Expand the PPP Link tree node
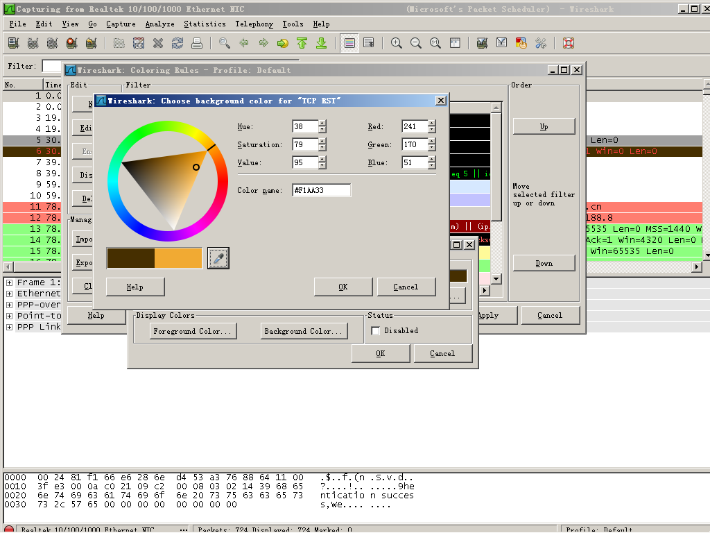Screen dimensions: 710x533 click(x=9, y=327)
